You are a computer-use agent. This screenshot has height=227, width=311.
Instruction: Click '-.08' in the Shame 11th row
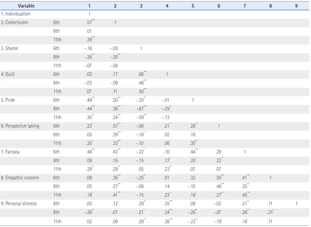pyautogui.click(x=114, y=65)
